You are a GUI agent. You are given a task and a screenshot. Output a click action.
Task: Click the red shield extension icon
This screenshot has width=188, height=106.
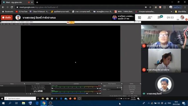pos(160,7)
